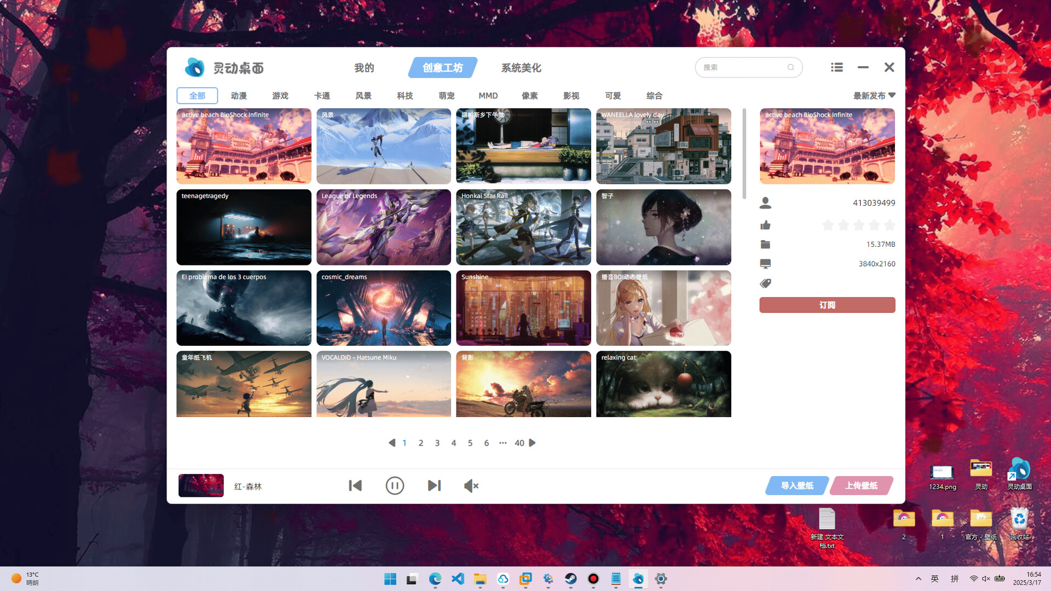The width and height of the screenshot is (1051, 591).
Task: Skip to next wallpaper track
Action: [434, 486]
